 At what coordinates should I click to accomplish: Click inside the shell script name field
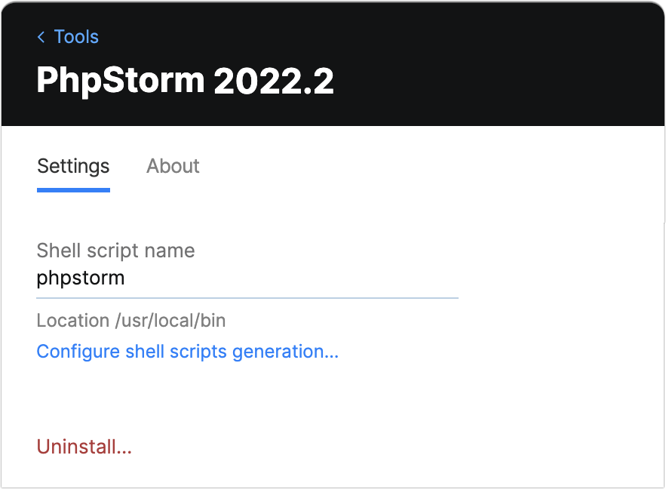[151, 278]
